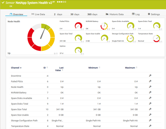Open channel settings for the Node Health row
Screen dimensions: 166x129
coord(150,87)
